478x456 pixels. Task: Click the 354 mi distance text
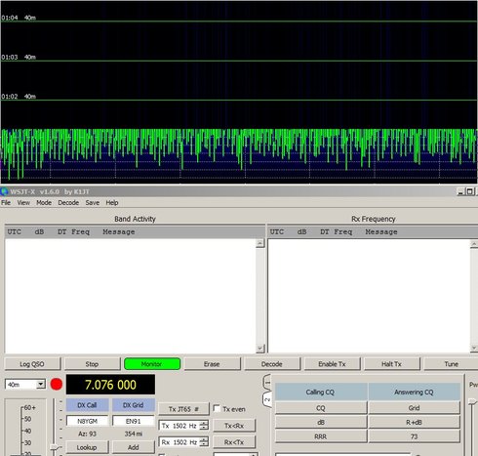[x=134, y=434]
